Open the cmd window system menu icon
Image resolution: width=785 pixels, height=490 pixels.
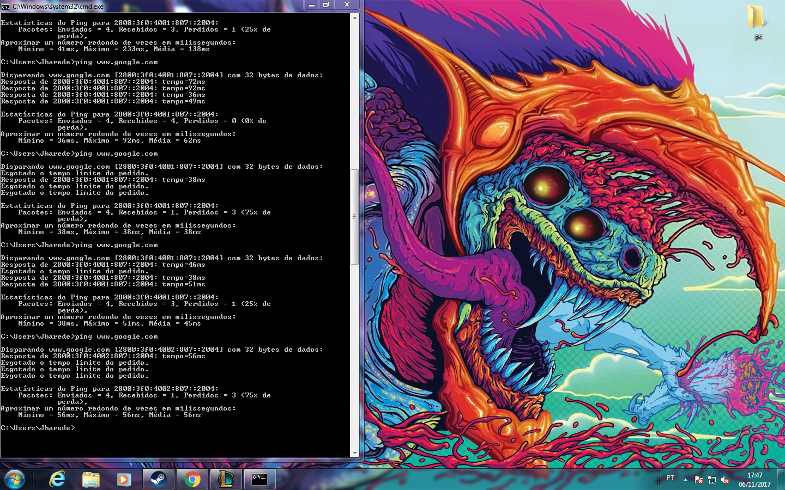pos(5,7)
